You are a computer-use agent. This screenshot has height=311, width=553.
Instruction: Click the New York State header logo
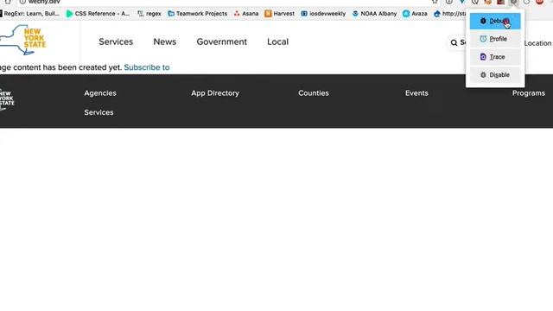click(x=23, y=40)
